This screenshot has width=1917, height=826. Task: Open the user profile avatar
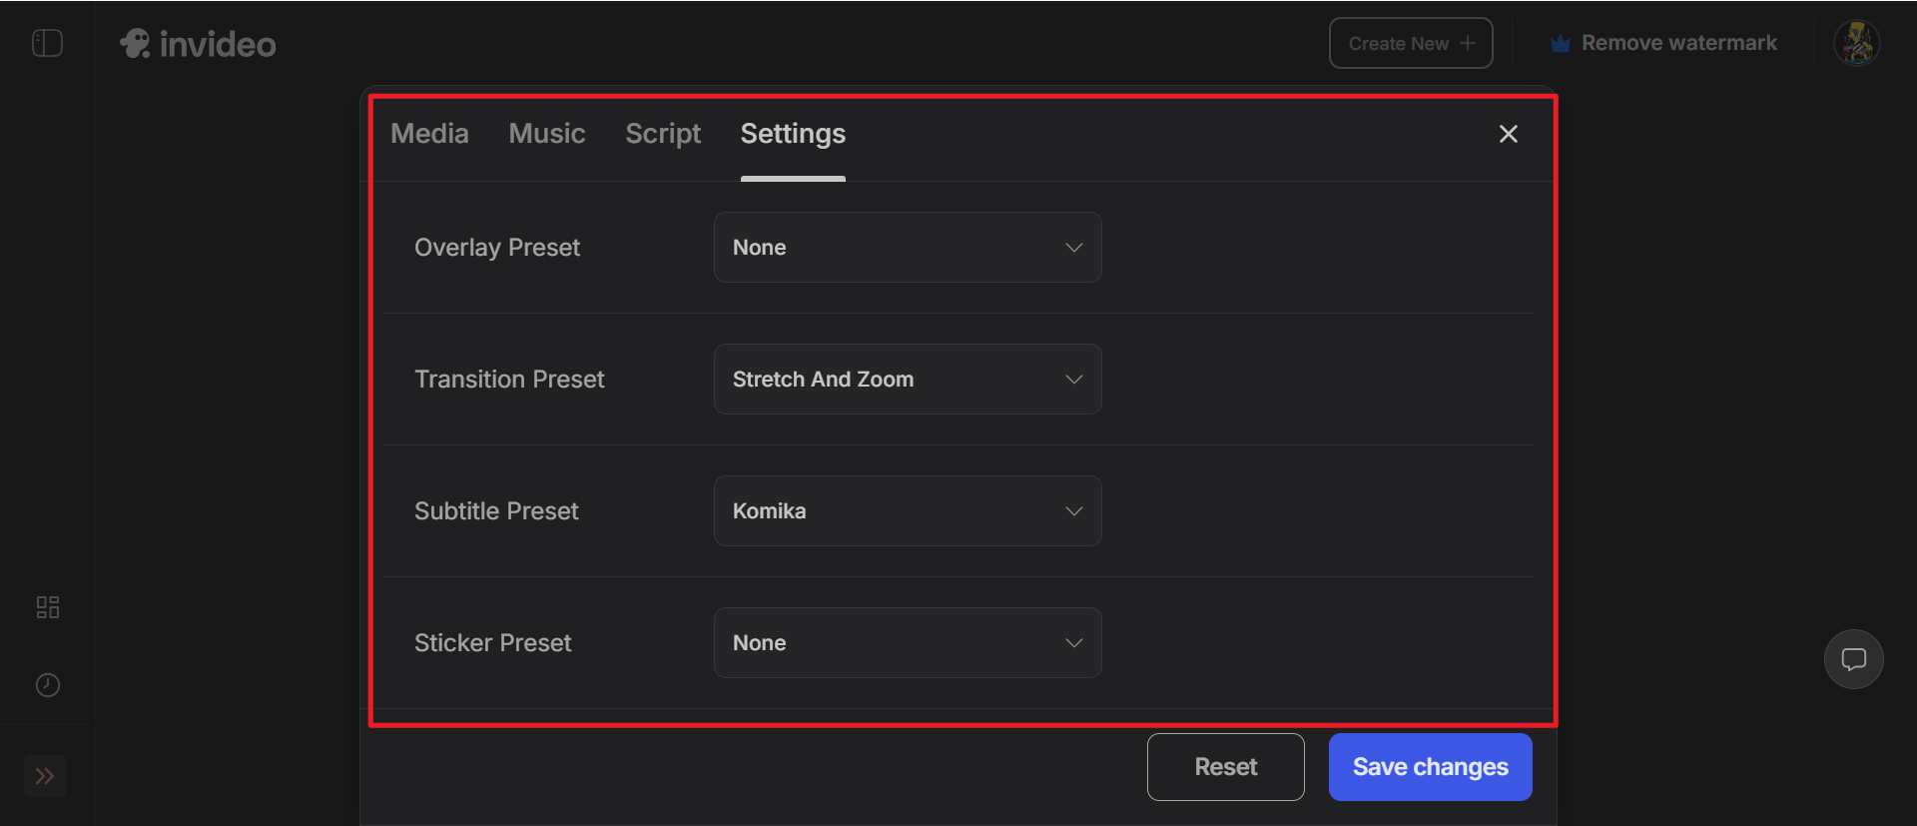pyautogui.click(x=1856, y=43)
